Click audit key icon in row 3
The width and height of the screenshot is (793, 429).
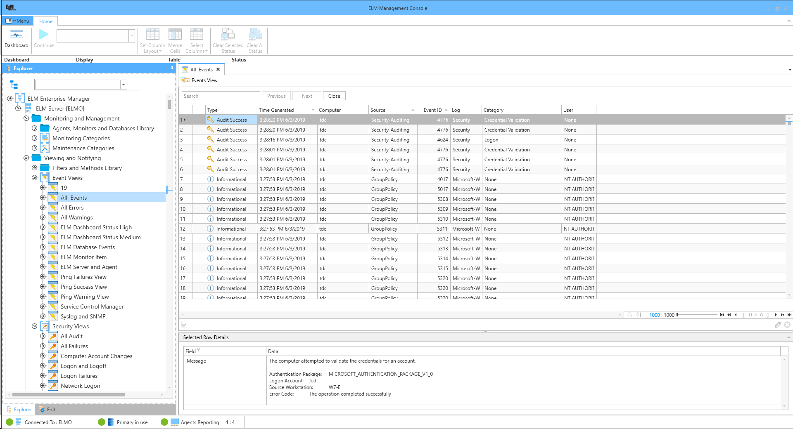[x=210, y=139]
